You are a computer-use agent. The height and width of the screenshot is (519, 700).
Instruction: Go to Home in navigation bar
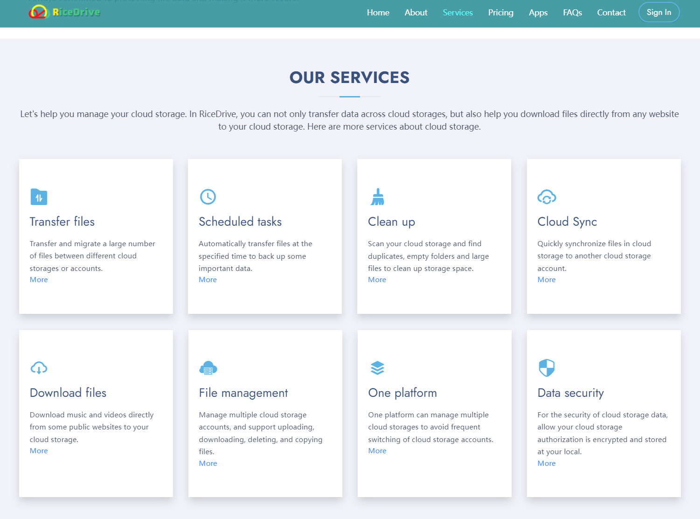tap(378, 13)
